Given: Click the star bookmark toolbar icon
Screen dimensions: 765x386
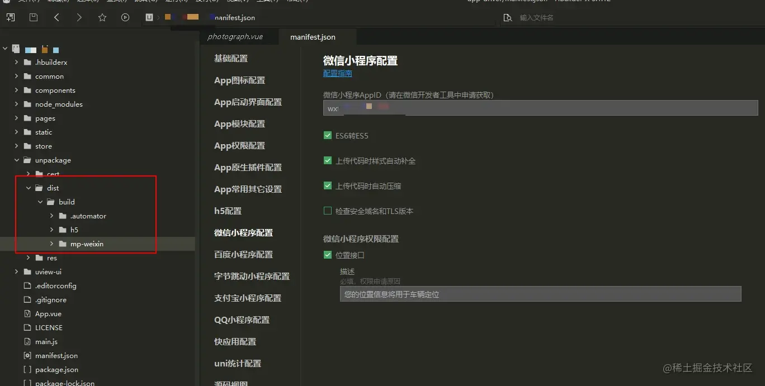Looking at the screenshot, I should coord(102,17).
